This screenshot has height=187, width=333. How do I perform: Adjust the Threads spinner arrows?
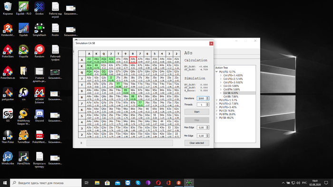207,104
